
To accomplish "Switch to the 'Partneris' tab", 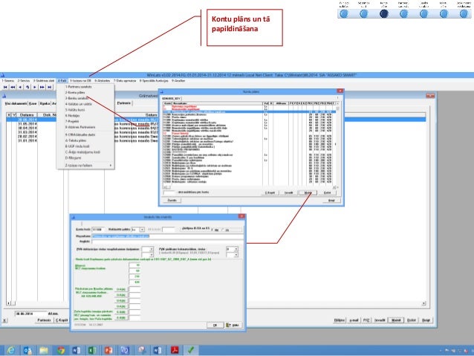I will [124, 103].
